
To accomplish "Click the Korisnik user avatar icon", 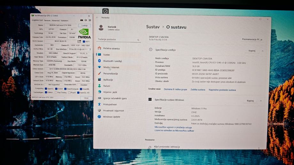I will [101, 28].
